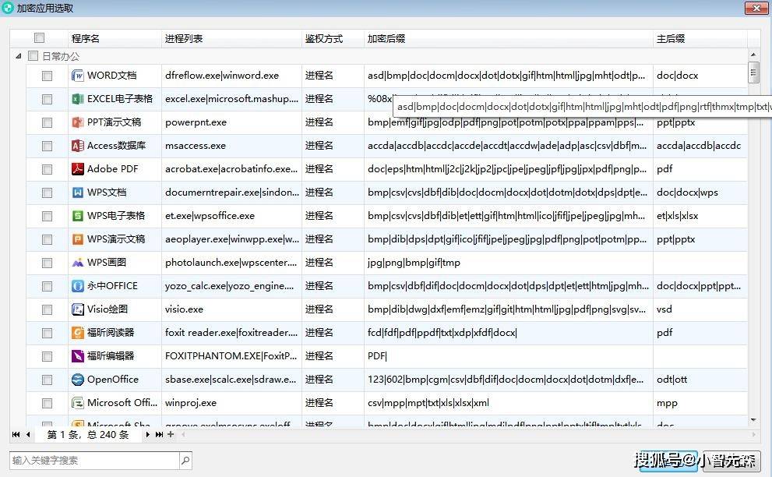Click the 永中OFFICE icon

pos(77,286)
